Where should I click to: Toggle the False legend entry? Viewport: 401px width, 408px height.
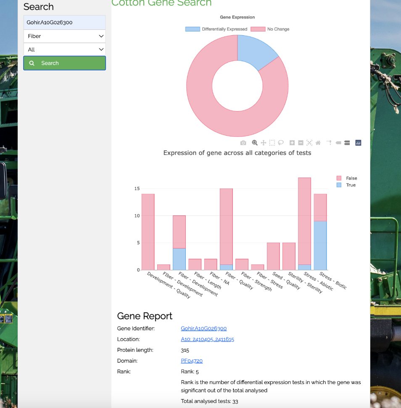[x=346, y=178]
